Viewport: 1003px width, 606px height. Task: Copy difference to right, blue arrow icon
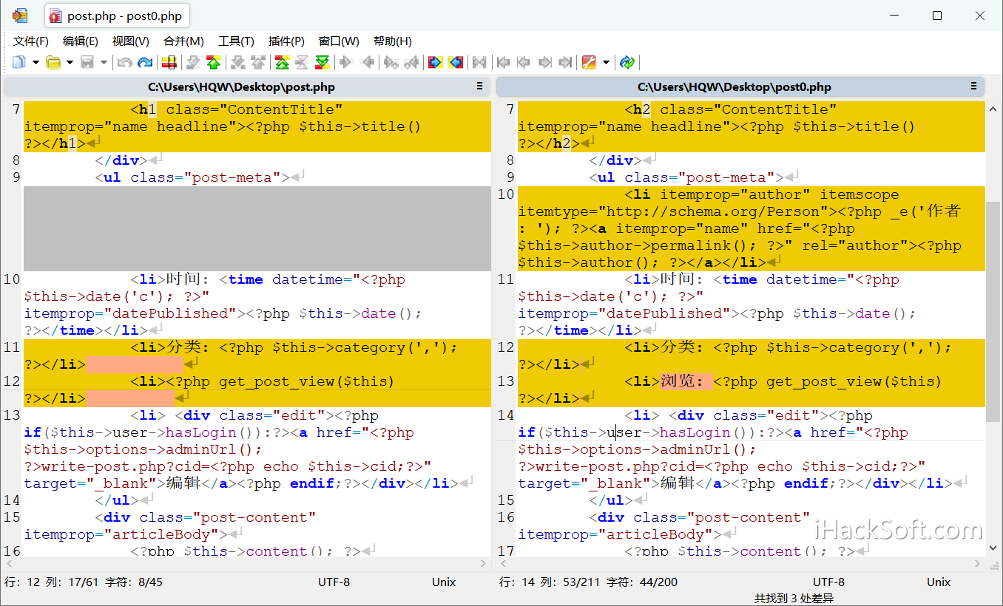[434, 62]
